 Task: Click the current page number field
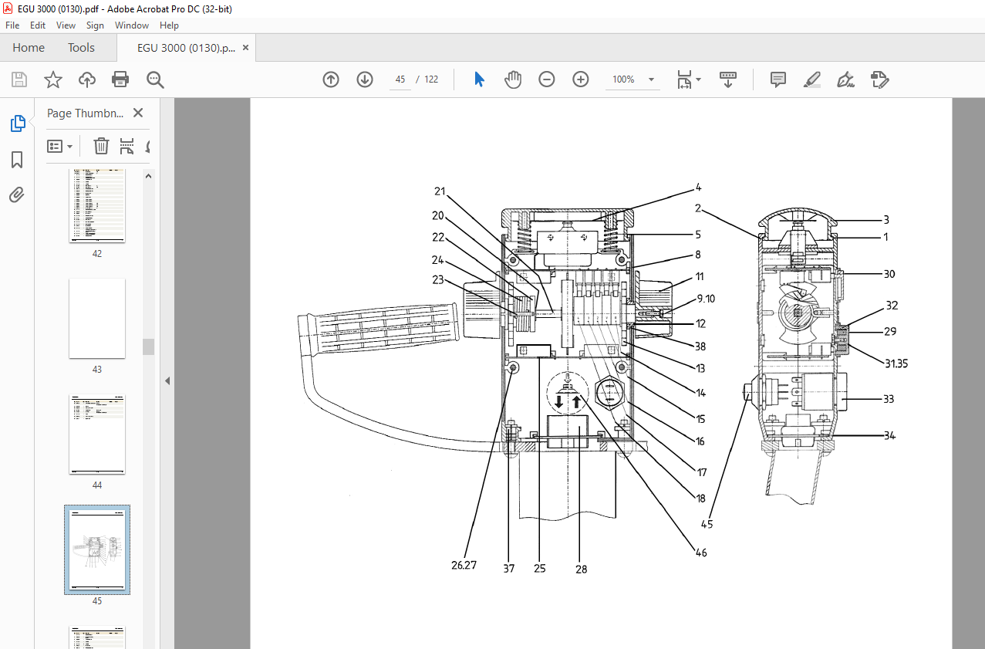click(400, 79)
